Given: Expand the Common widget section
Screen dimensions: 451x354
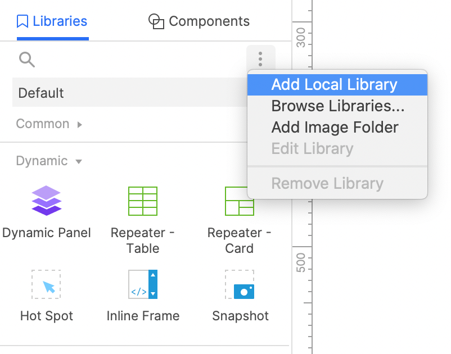Looking at the screenshot, I should [x=49, y=124].
